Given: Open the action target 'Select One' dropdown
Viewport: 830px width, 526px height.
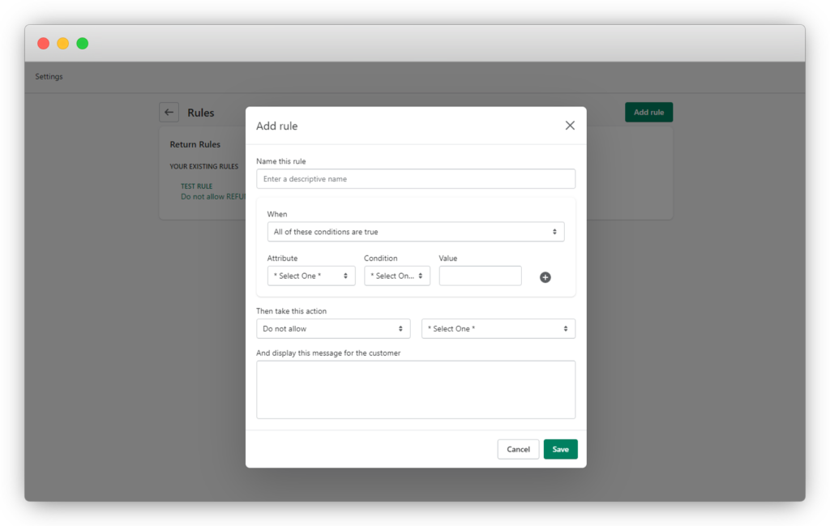Looking at the screenshot, I should [498, 328].
